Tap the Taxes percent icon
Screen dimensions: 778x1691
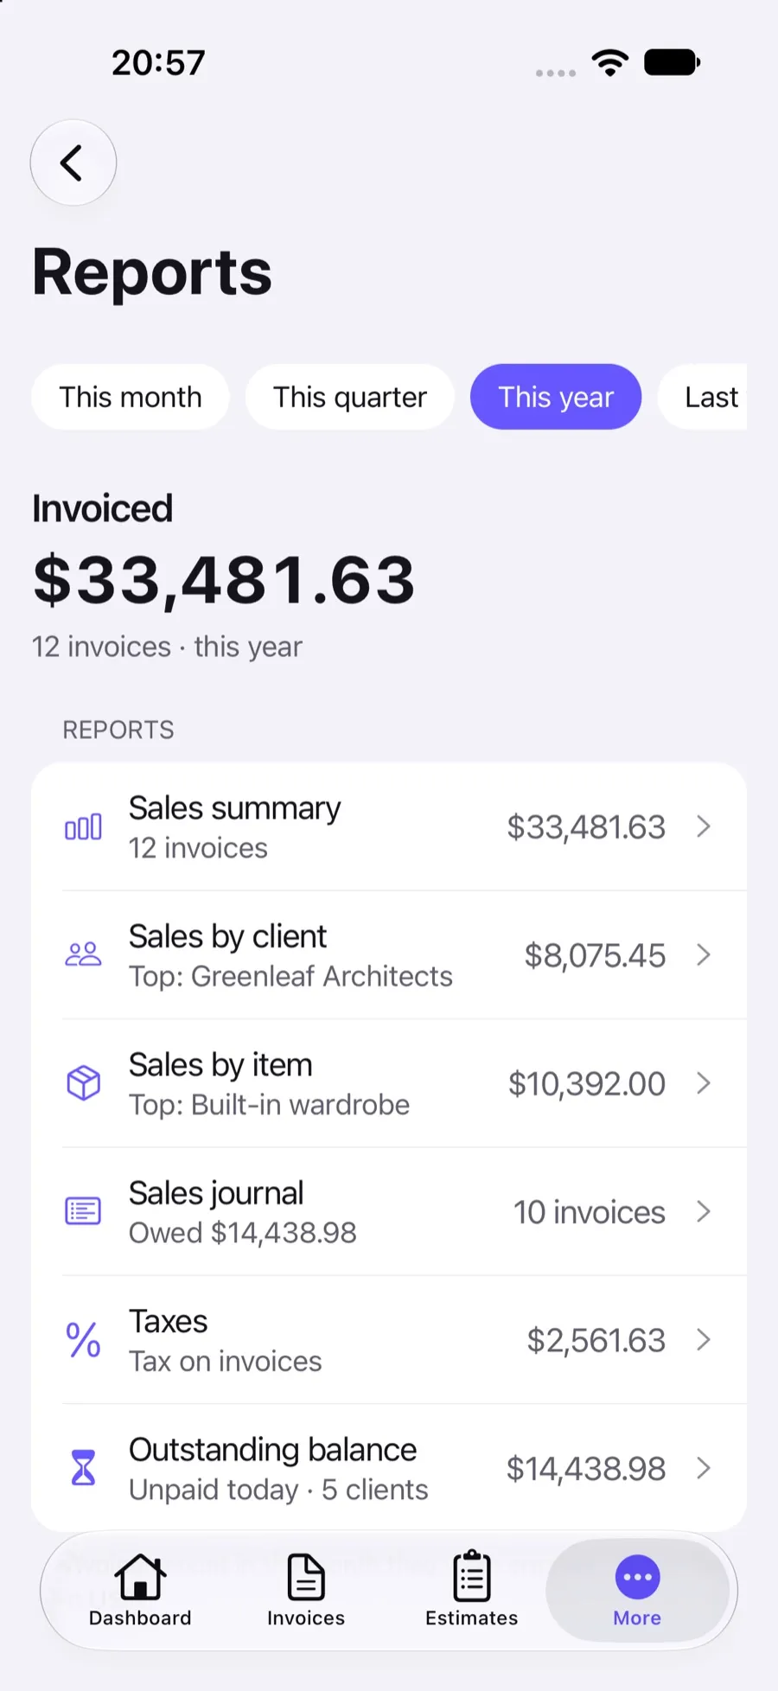[83, 1339]
